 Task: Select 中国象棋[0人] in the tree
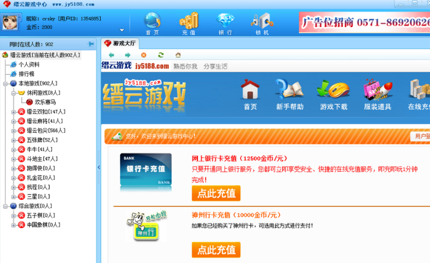44,225
